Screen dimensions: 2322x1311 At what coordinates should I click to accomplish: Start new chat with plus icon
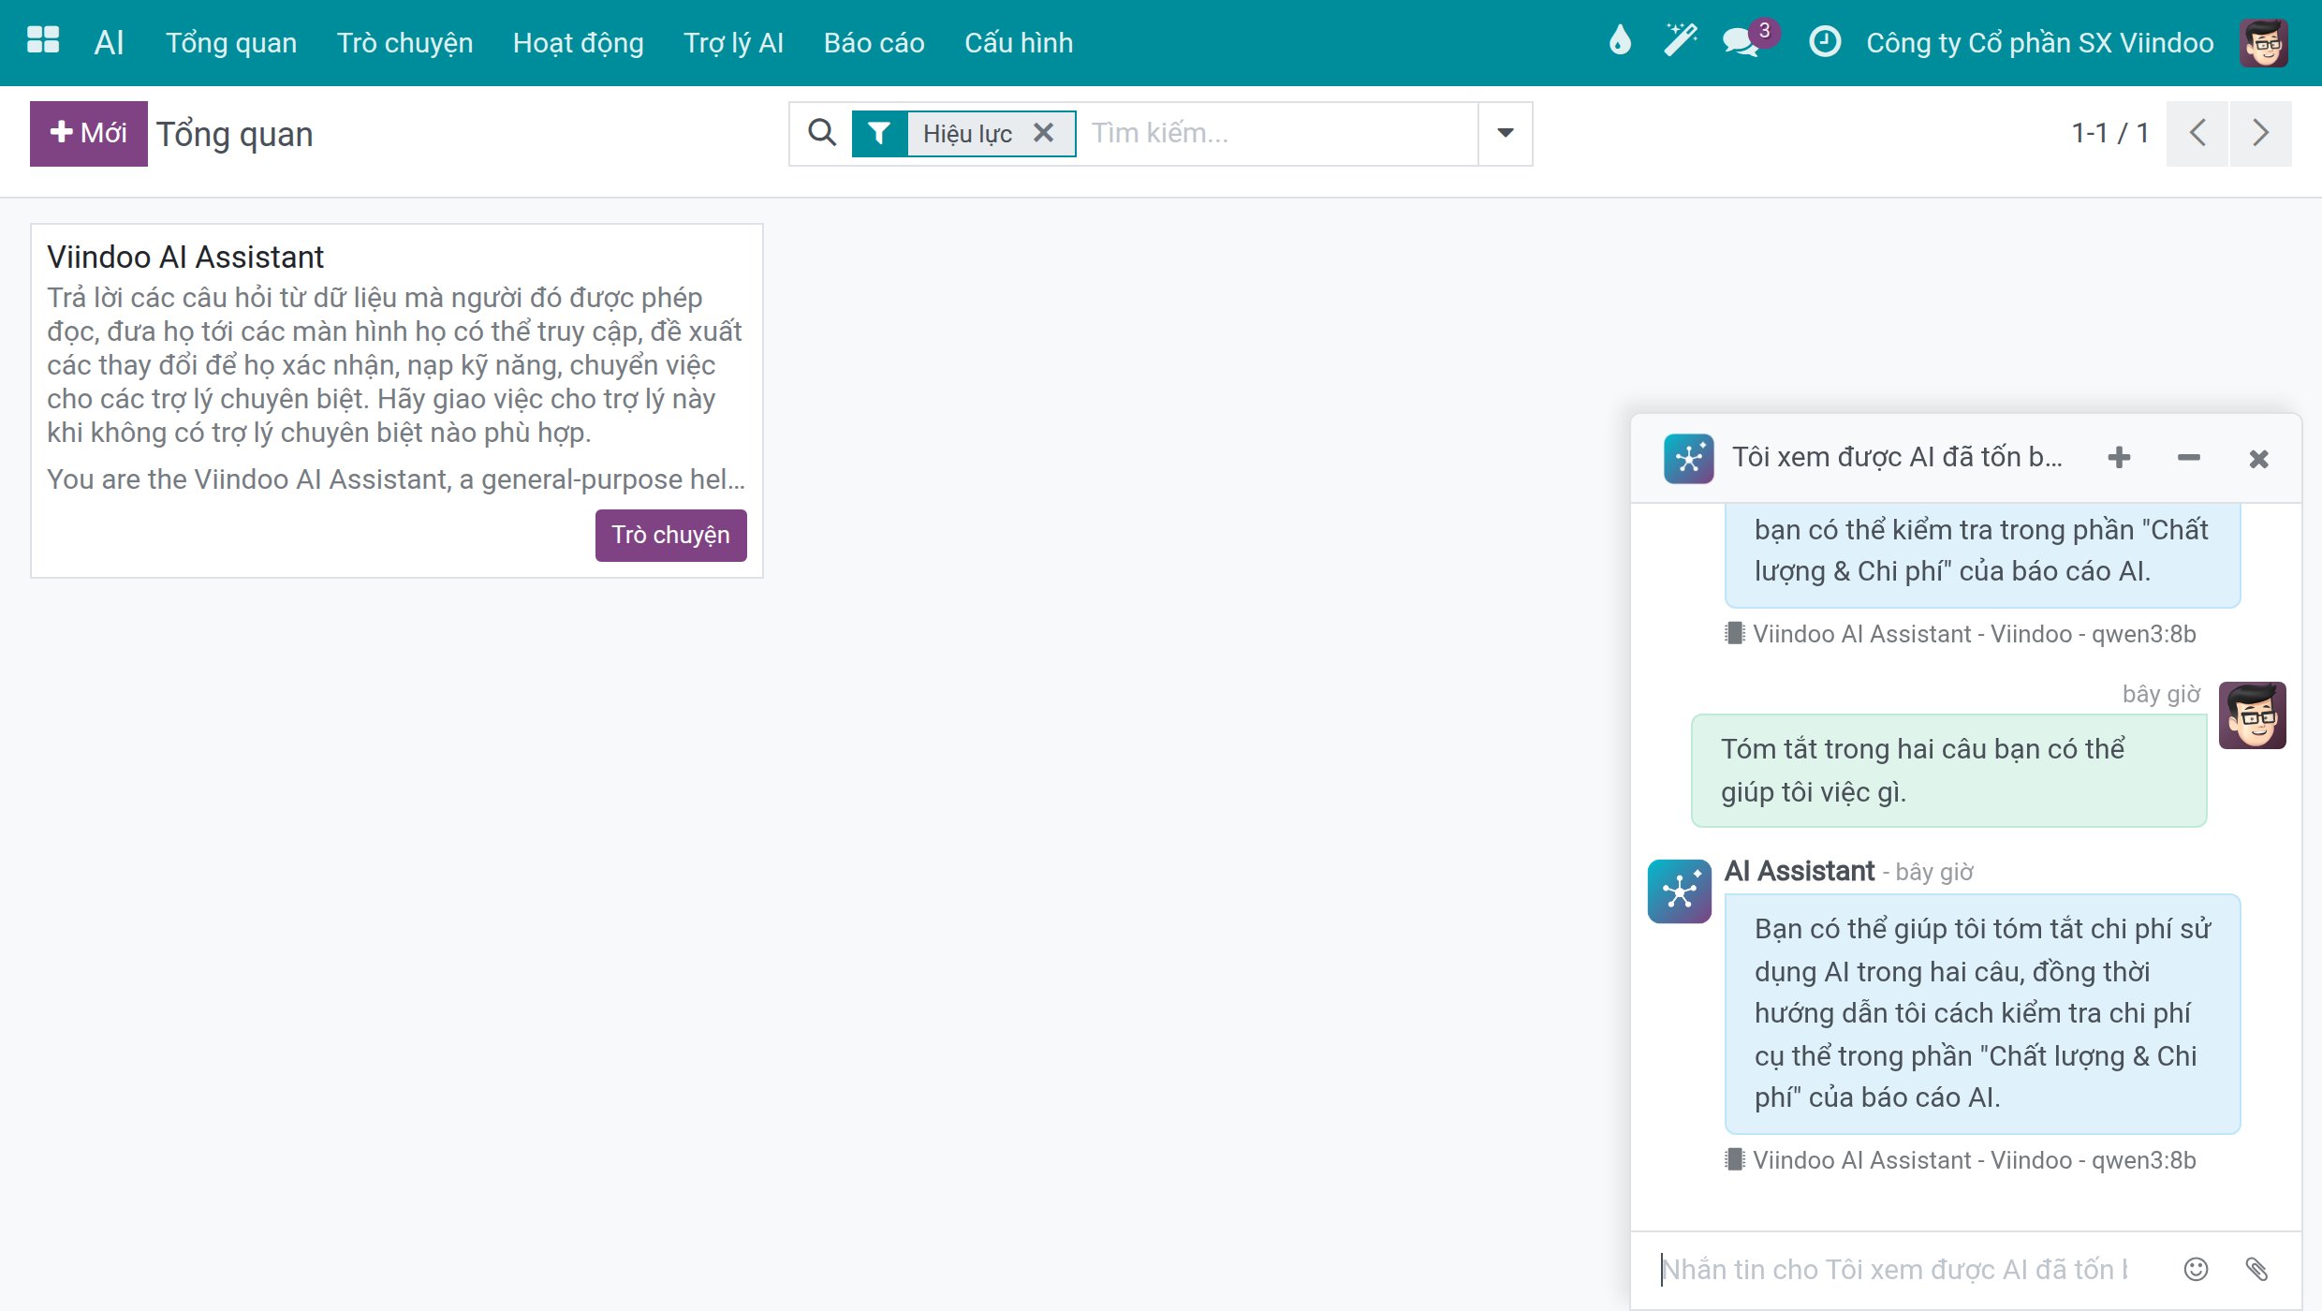pyautogui.click(x=2119, y=457)
